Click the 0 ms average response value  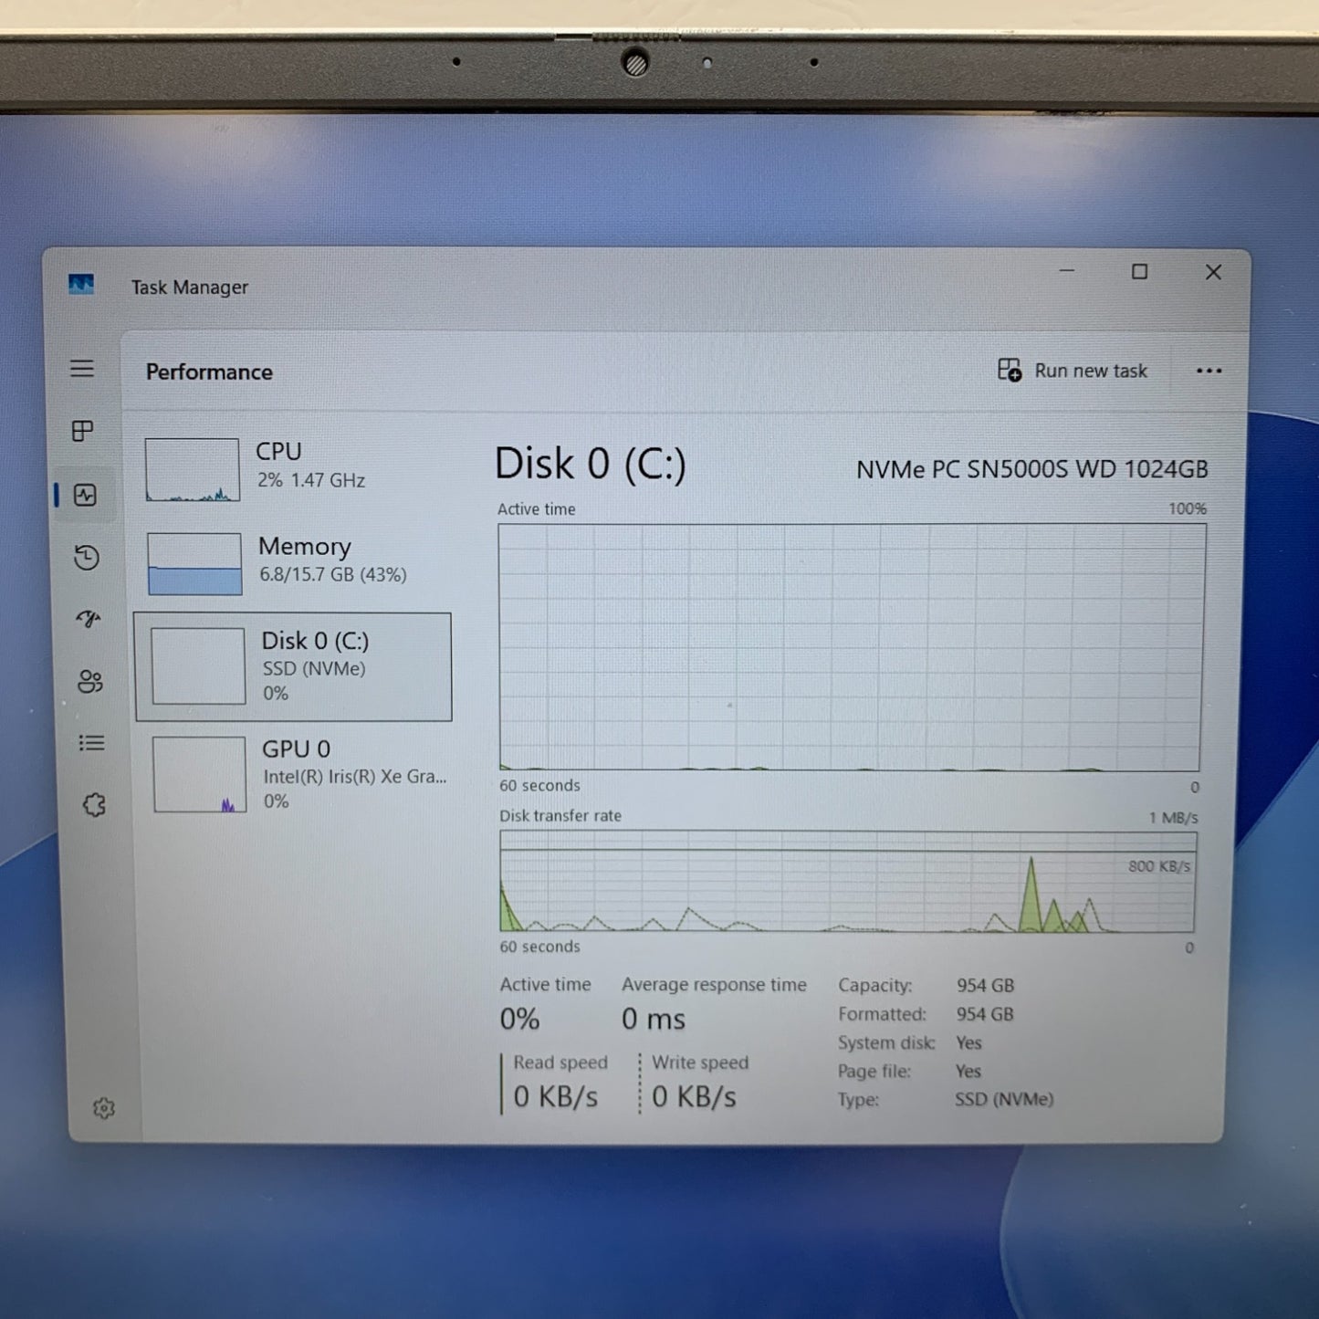(x=654, y=1019)
